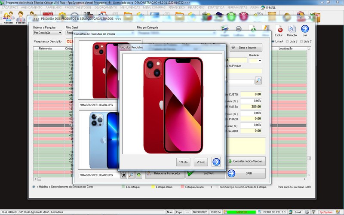Click the product list vertical scrollbar
344x215 pixels.
[x=309, y=112]
